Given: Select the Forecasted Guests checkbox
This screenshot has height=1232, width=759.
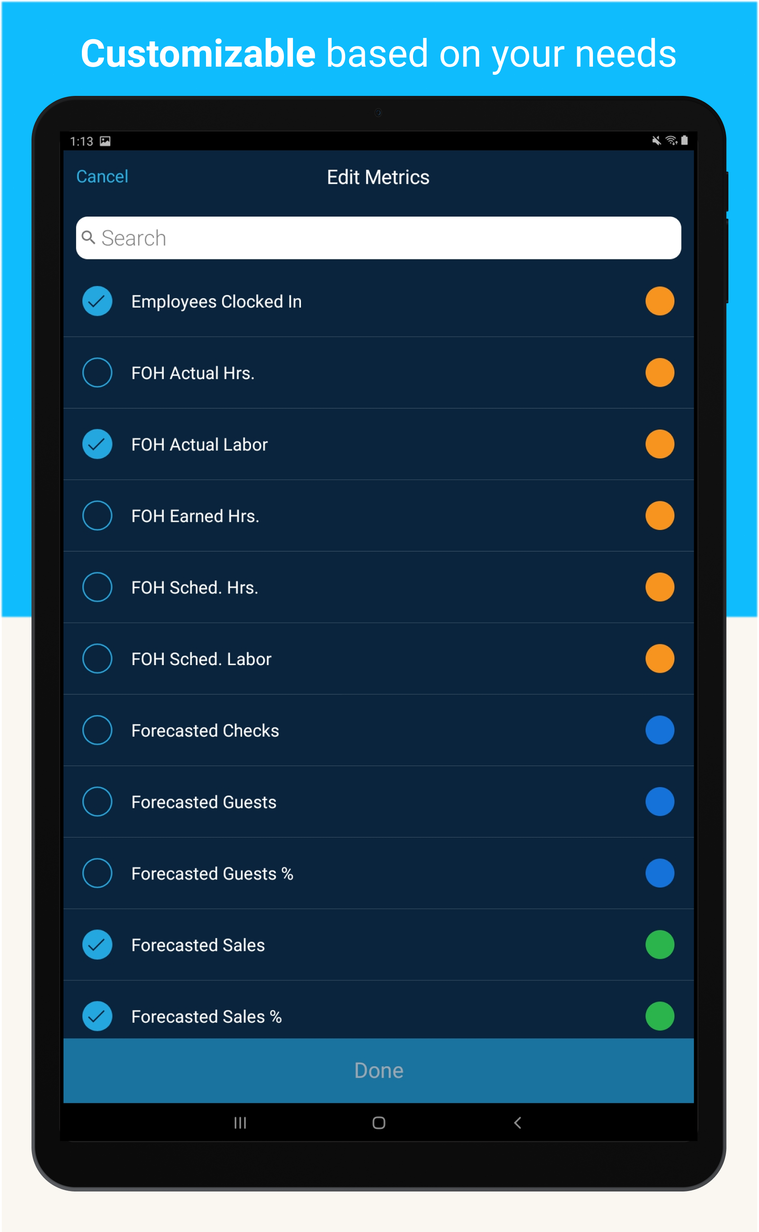Looking at the screenshot, I should point(97,802).
